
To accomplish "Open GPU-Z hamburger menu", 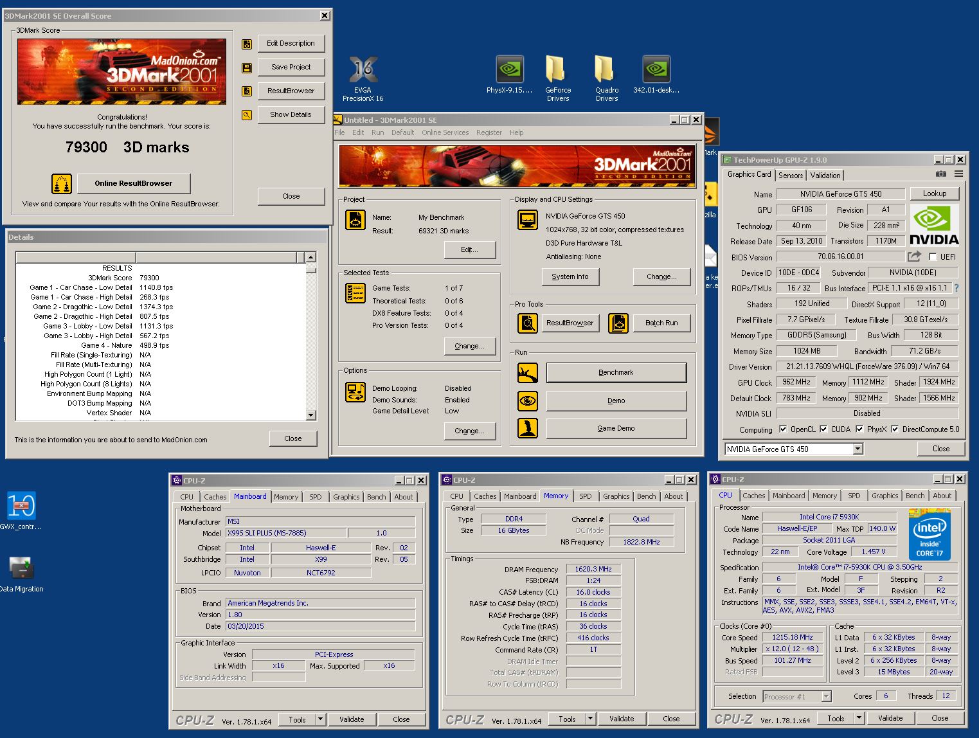I will click(958, 174).
